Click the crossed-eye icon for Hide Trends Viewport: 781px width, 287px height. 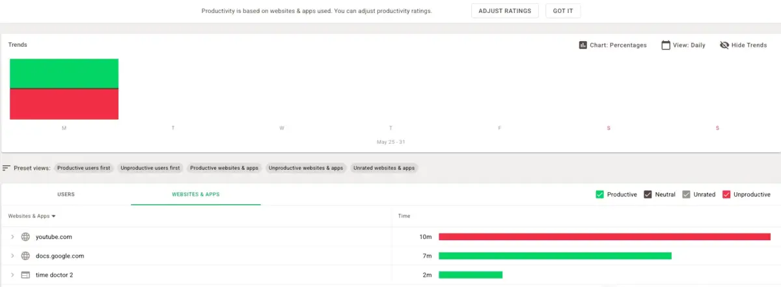[x=724, y=45]
